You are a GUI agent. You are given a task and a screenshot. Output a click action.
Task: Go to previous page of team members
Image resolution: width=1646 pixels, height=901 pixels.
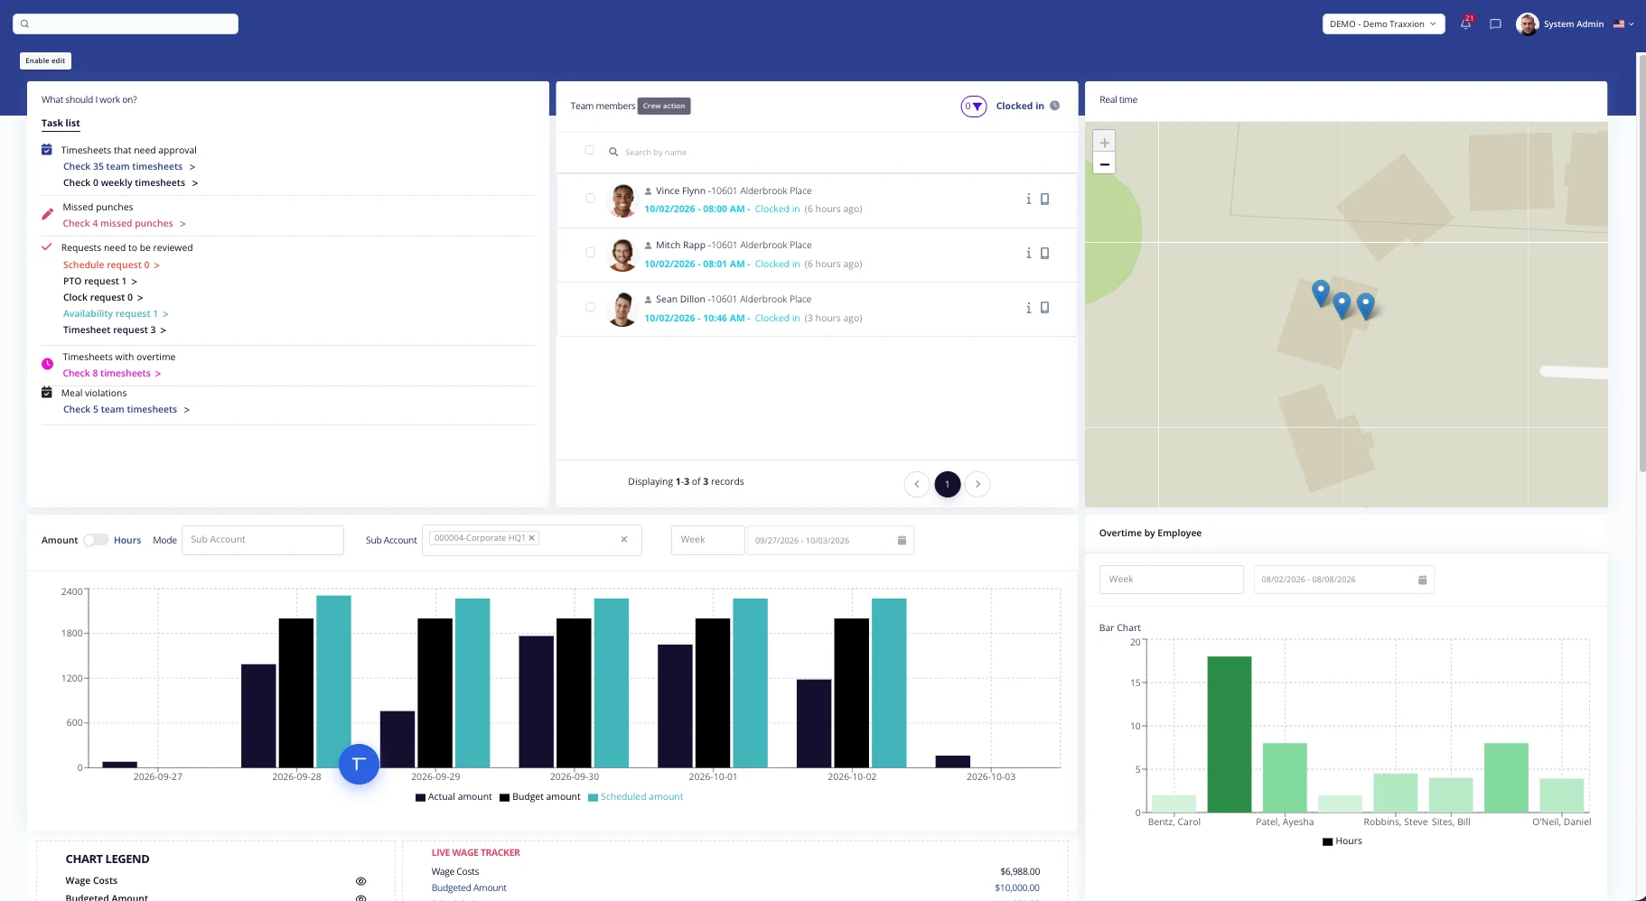tap(917, 484)
